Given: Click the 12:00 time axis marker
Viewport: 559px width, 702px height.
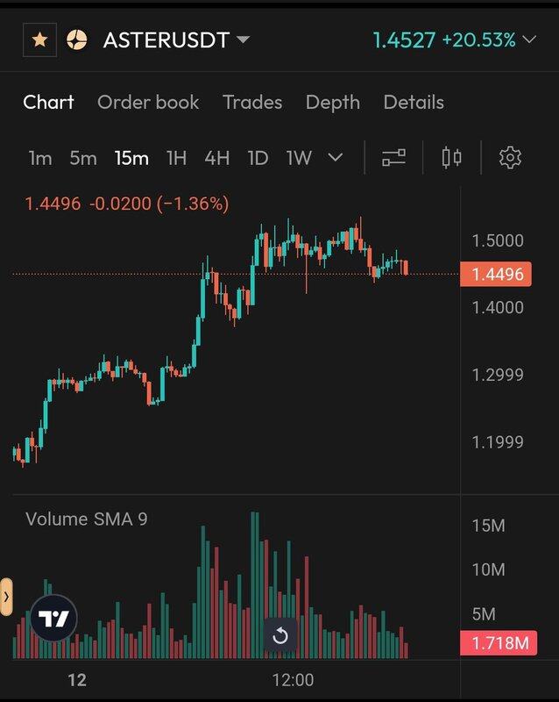Looking at the screenshot, I should coord(293,679).
